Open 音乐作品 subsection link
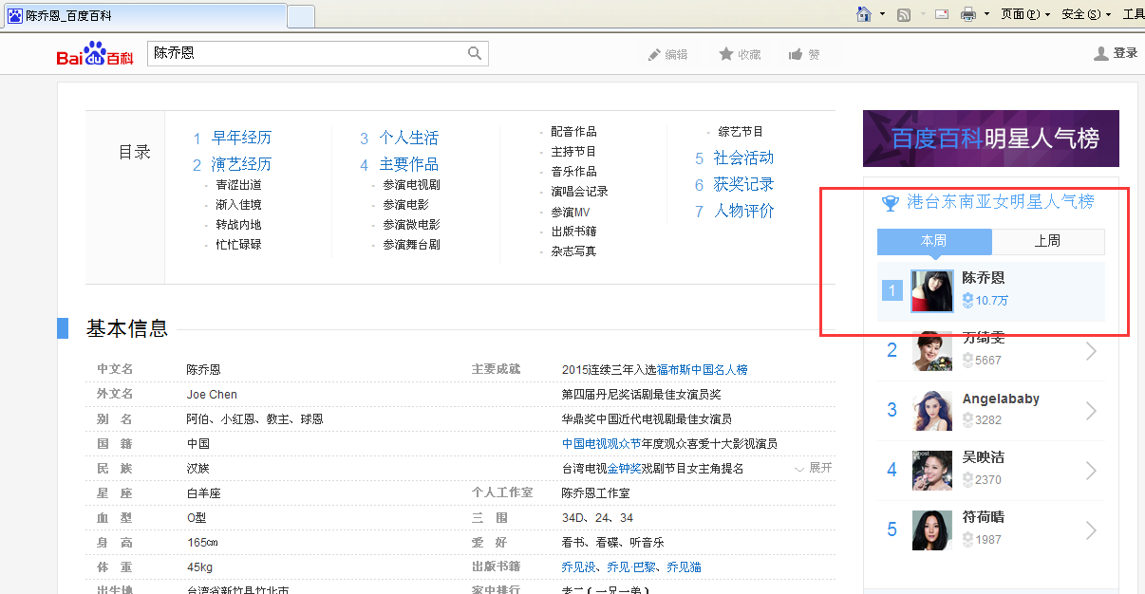The width and height of the screenshot is (1145, 594). 574,172
